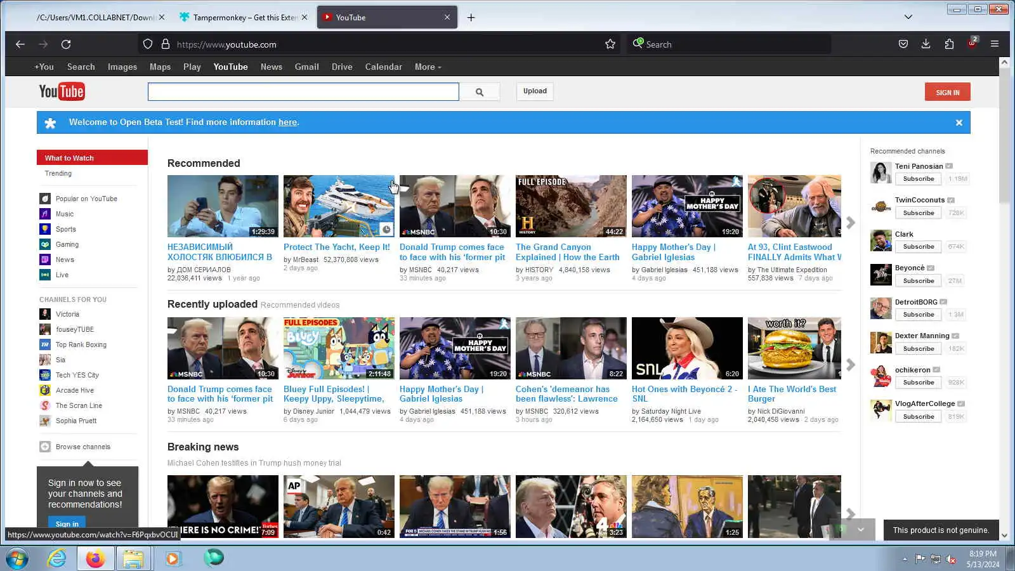Dismiss the Open Beta Test banner
Viewport: 1015px width, 571px height.
coord(959,122)
